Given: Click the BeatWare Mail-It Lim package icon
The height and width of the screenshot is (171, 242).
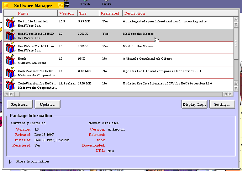Looking at the screenshot, I should [x=10, y=48].
